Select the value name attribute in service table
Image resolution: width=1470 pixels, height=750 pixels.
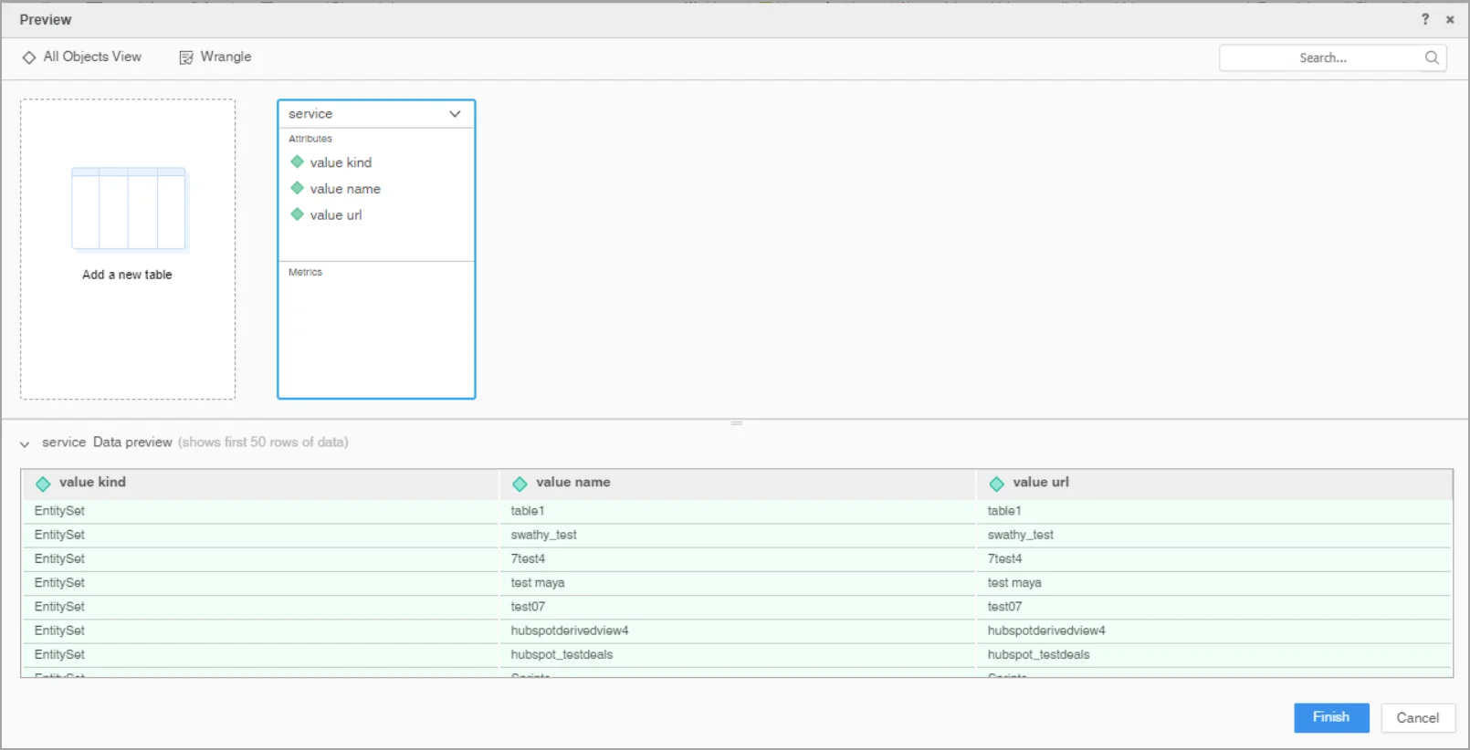tap(345, 189)
